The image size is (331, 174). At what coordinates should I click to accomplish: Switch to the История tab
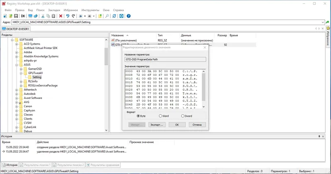tap(10, 165)
